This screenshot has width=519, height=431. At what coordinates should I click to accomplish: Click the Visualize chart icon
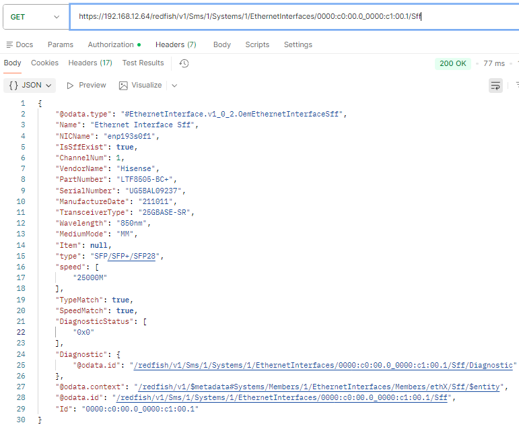coord(123,86)
